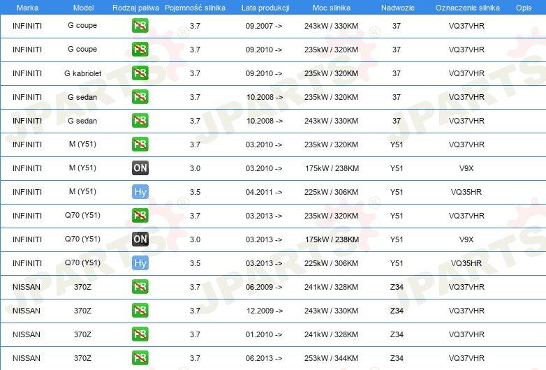This screenshot has width=546, height=370.
Task: Click petrol icon in Q70 (Y51) 3.7 row
Action: [140, 215]
